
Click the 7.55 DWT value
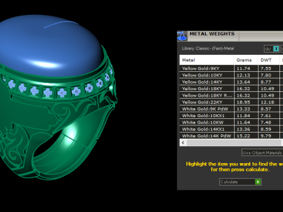click(x=266, y=68)
